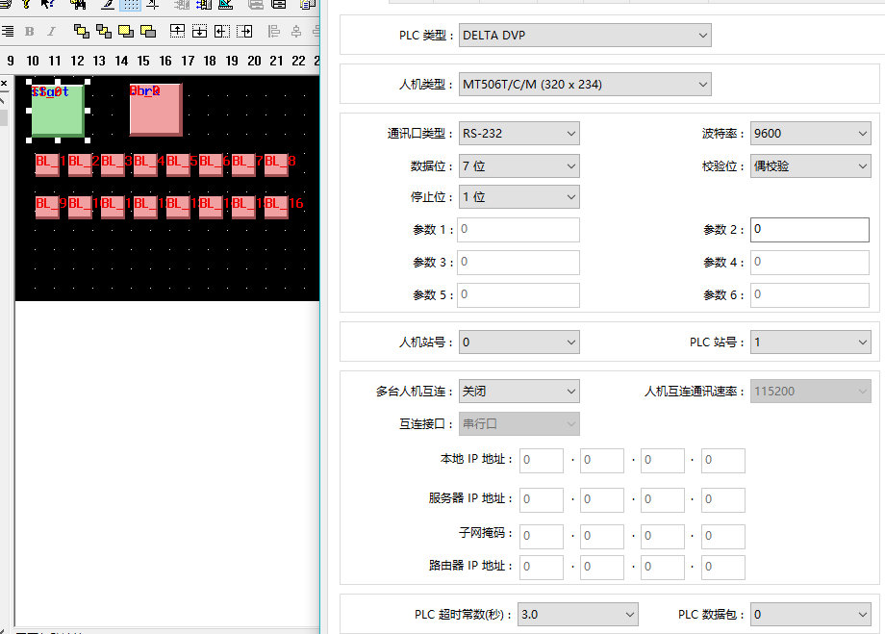The height and width of the screenshot is (634, 885).
Task: Open the 多台人机互连 dropdown
Action: click(x=518, y=392)
